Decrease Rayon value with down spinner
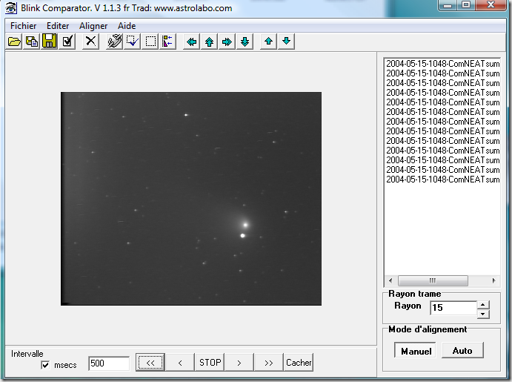This screenshot has height=382, width=512. pos(483,314)
